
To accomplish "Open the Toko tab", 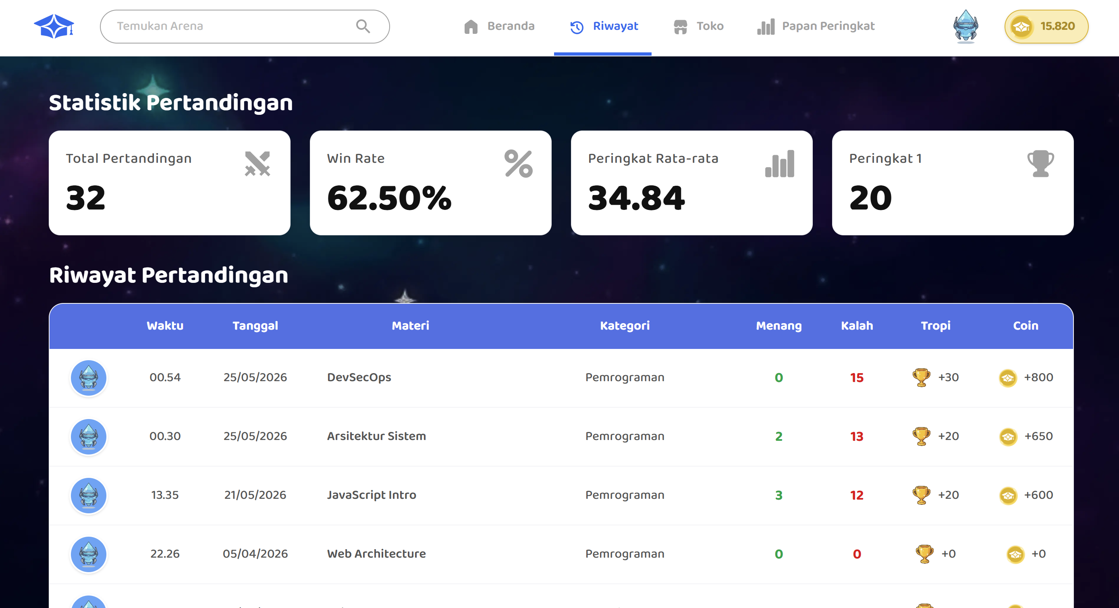I will pos(698,27).
